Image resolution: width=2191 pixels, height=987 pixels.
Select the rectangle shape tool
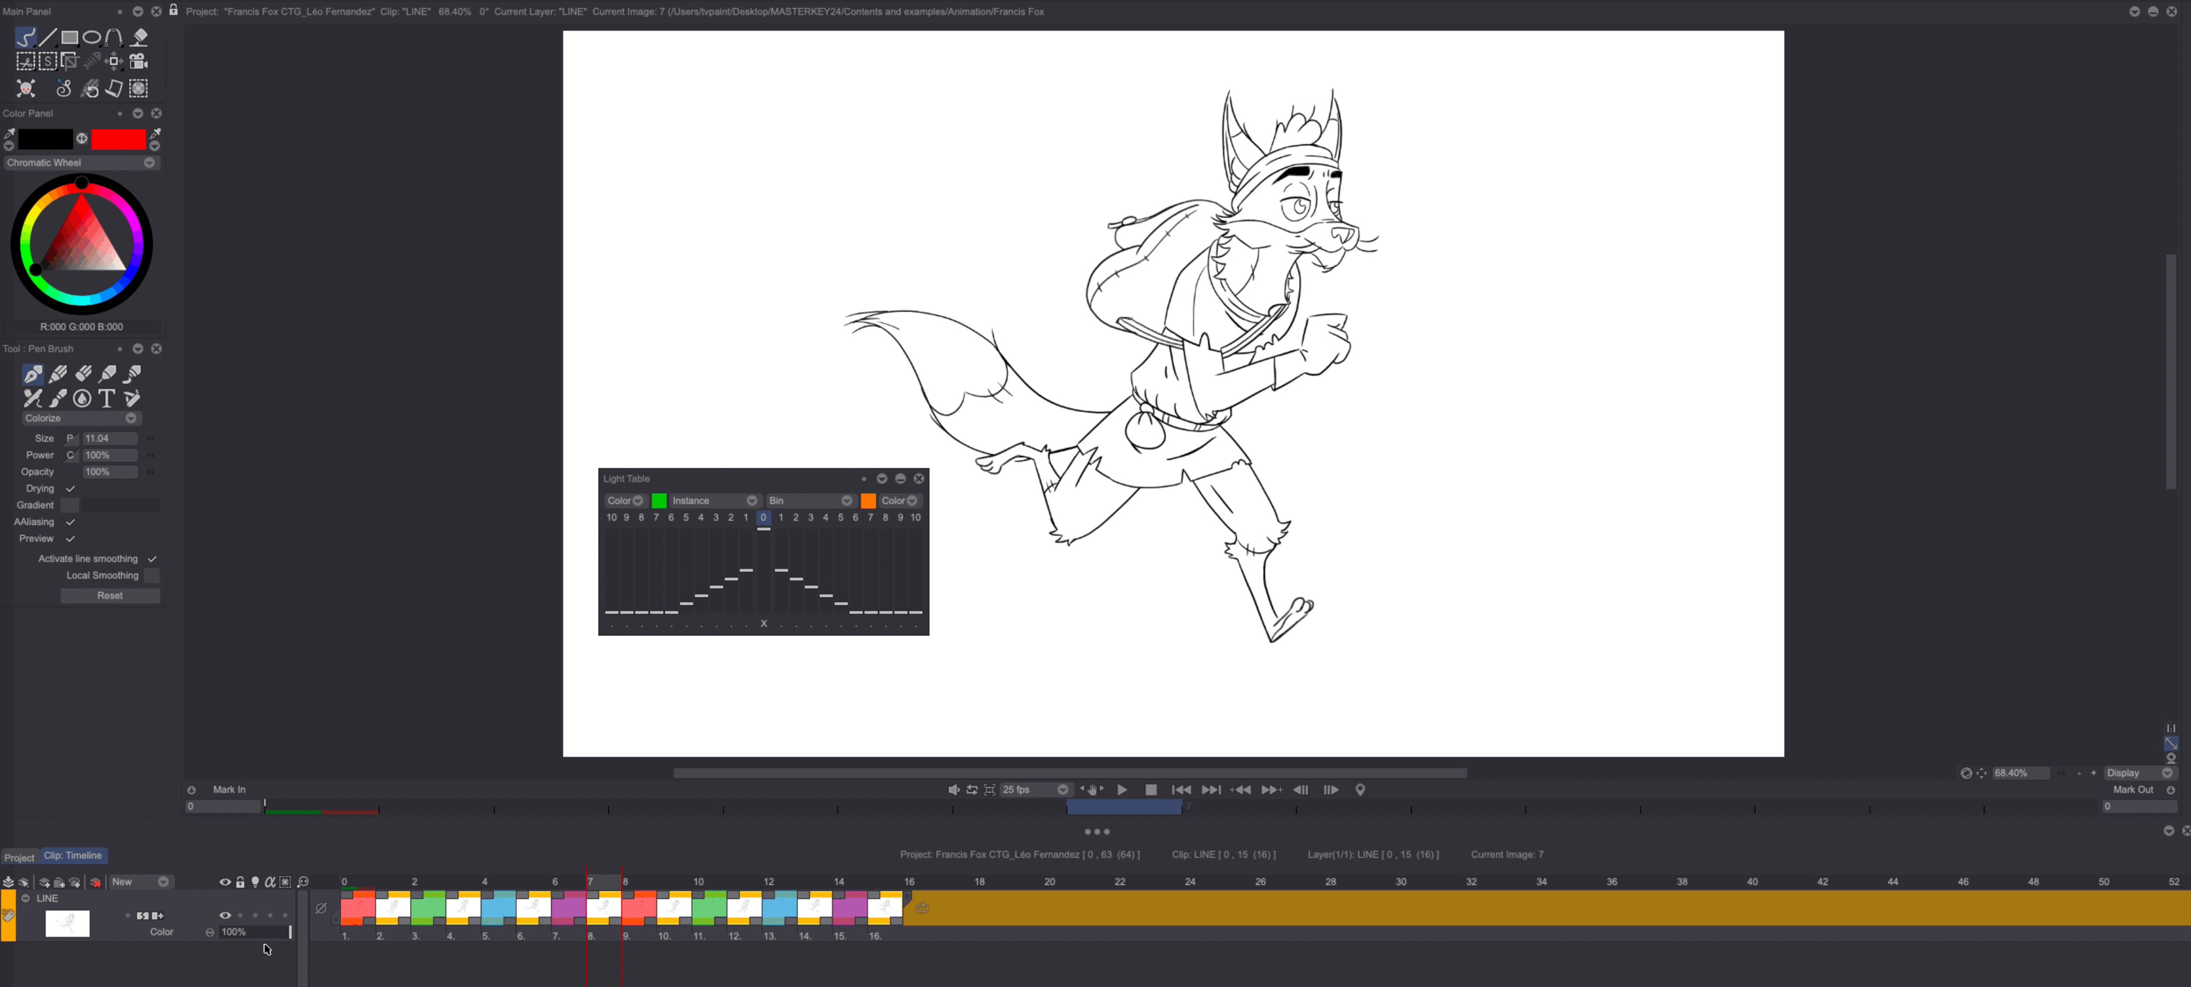click(70, 37)
